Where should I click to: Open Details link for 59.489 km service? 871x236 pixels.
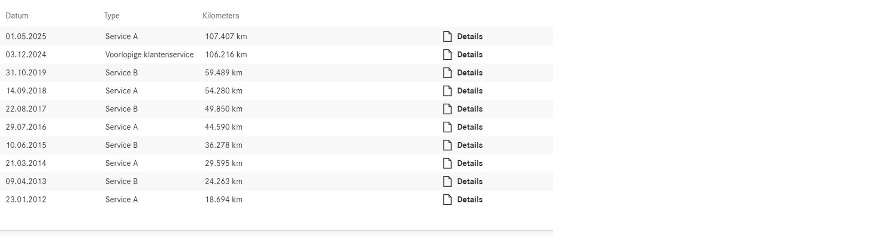pyautogui.click(x=470, y=73)
